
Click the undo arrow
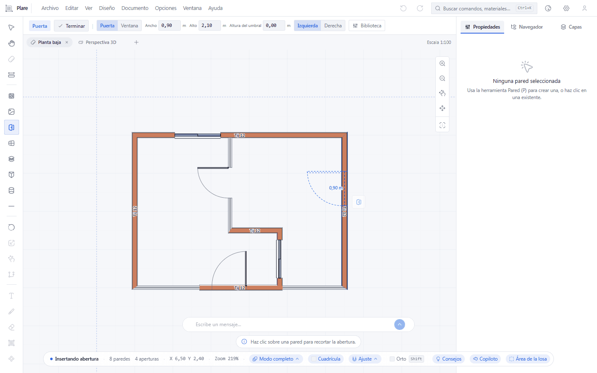[x=403, y=8]
